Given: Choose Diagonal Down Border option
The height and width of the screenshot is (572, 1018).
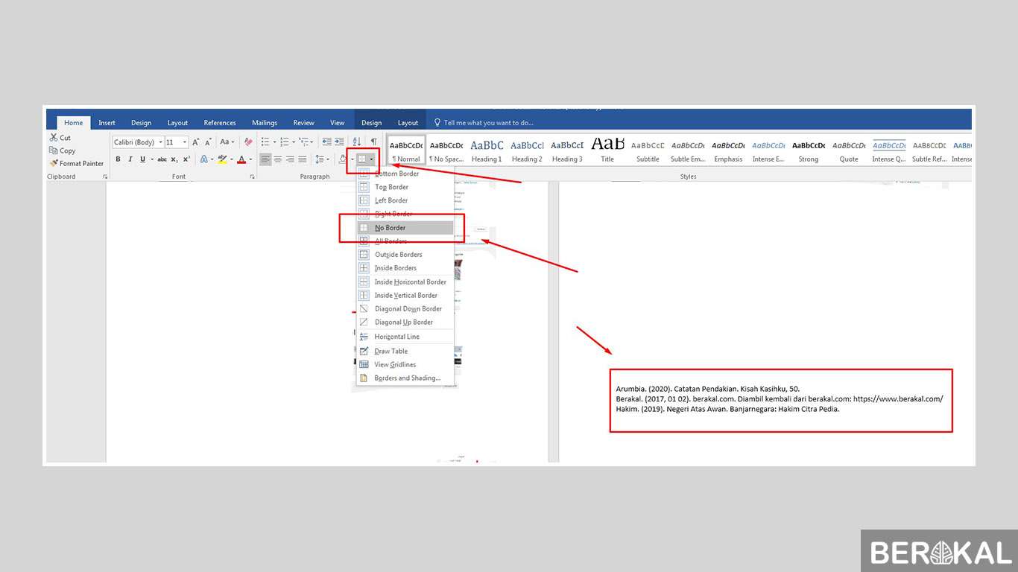Looking at the screenshot, I should (405, 309).
